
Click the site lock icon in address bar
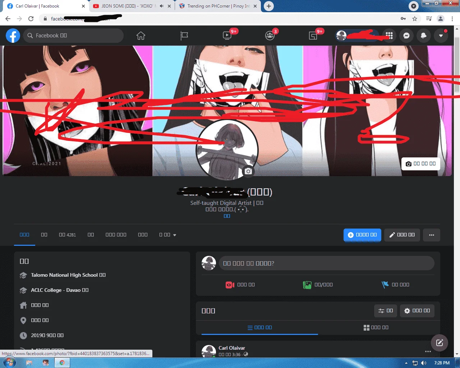45,19
